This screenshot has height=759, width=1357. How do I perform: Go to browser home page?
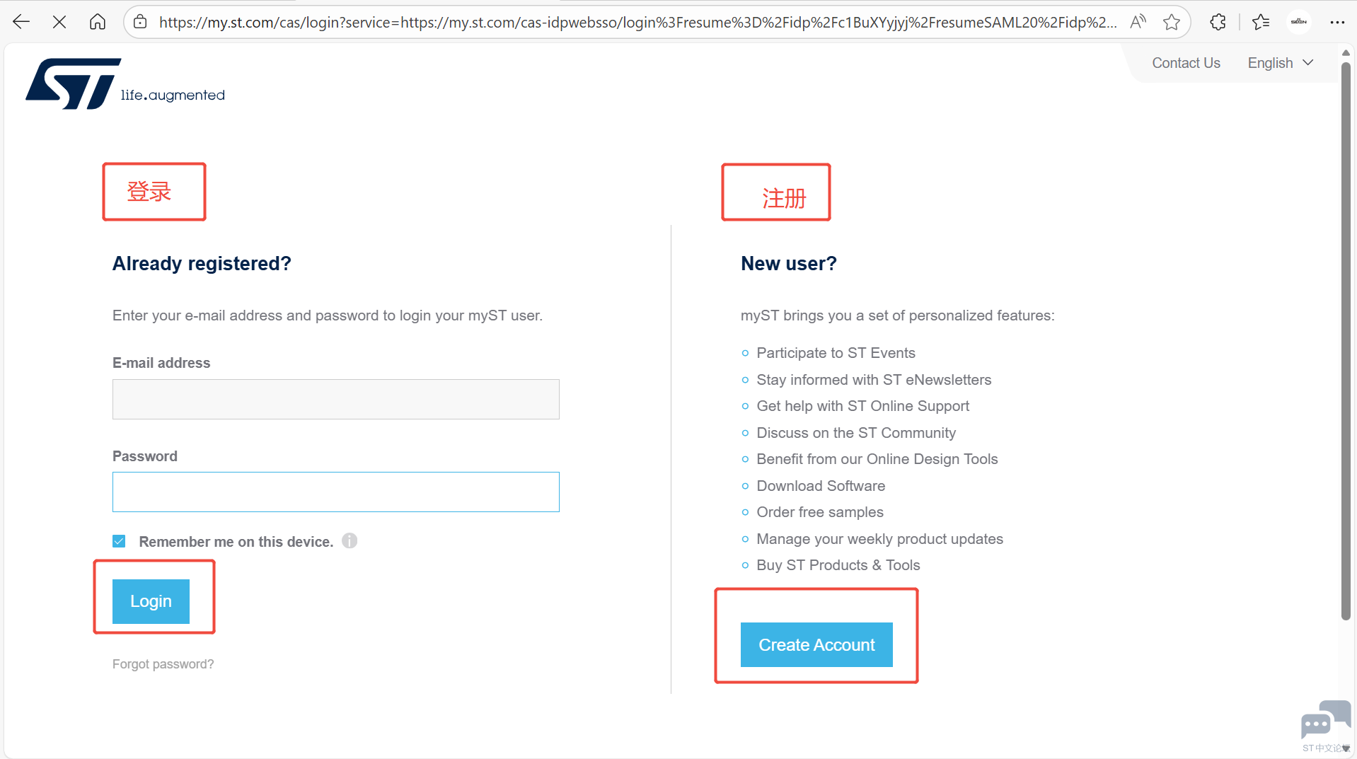tap(98, 22)
